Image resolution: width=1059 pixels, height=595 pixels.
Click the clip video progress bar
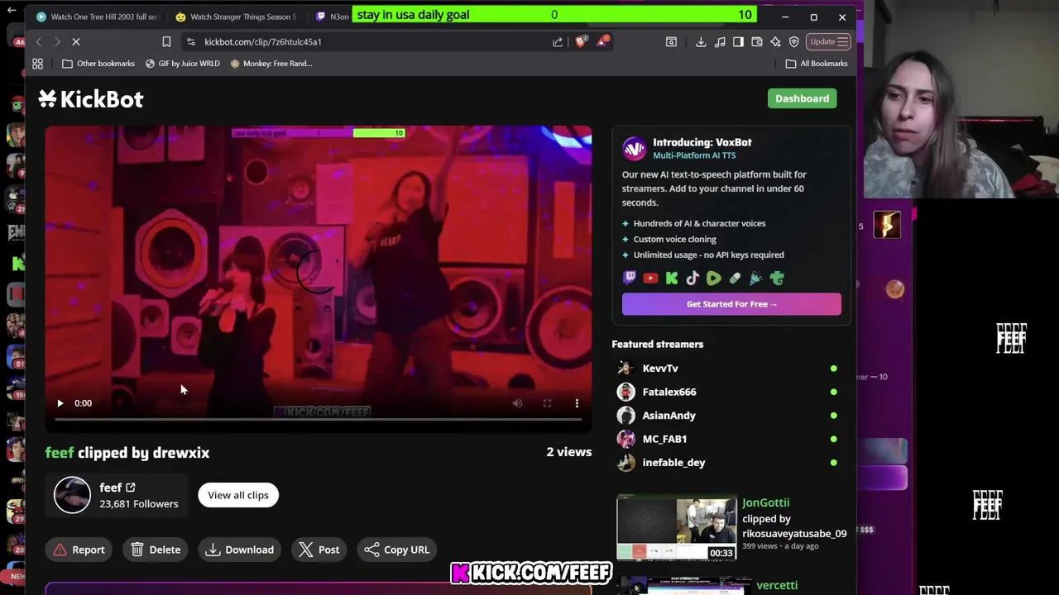[x=319, y=420]
